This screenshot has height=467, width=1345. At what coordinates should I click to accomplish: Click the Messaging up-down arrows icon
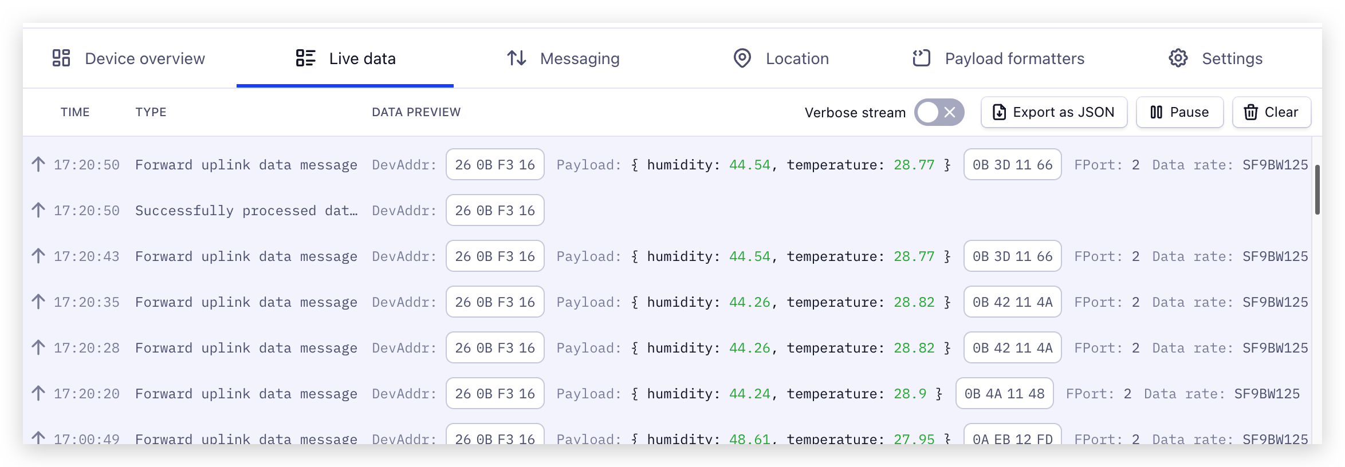(x=516, y=58)
